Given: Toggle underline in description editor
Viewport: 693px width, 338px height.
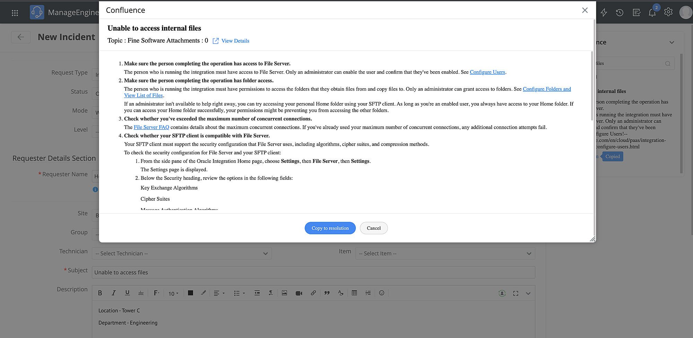Looking at the screenshot, I should [128, 293].
